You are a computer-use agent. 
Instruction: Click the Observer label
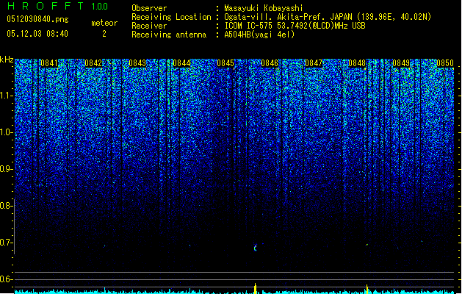[x=149, y=8]
